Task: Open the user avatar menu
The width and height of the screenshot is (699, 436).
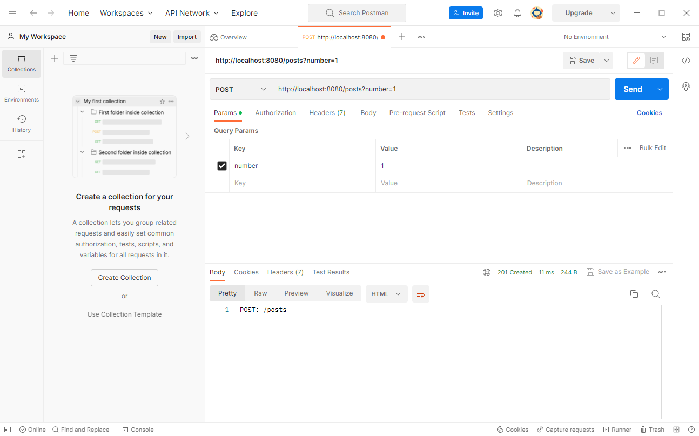Action: pos(537,13)
